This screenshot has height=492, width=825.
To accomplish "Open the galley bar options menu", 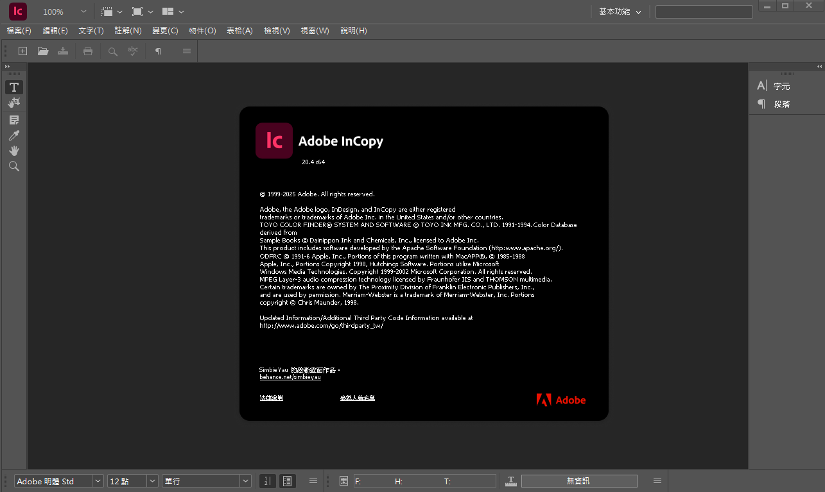I will pos(313,481).
